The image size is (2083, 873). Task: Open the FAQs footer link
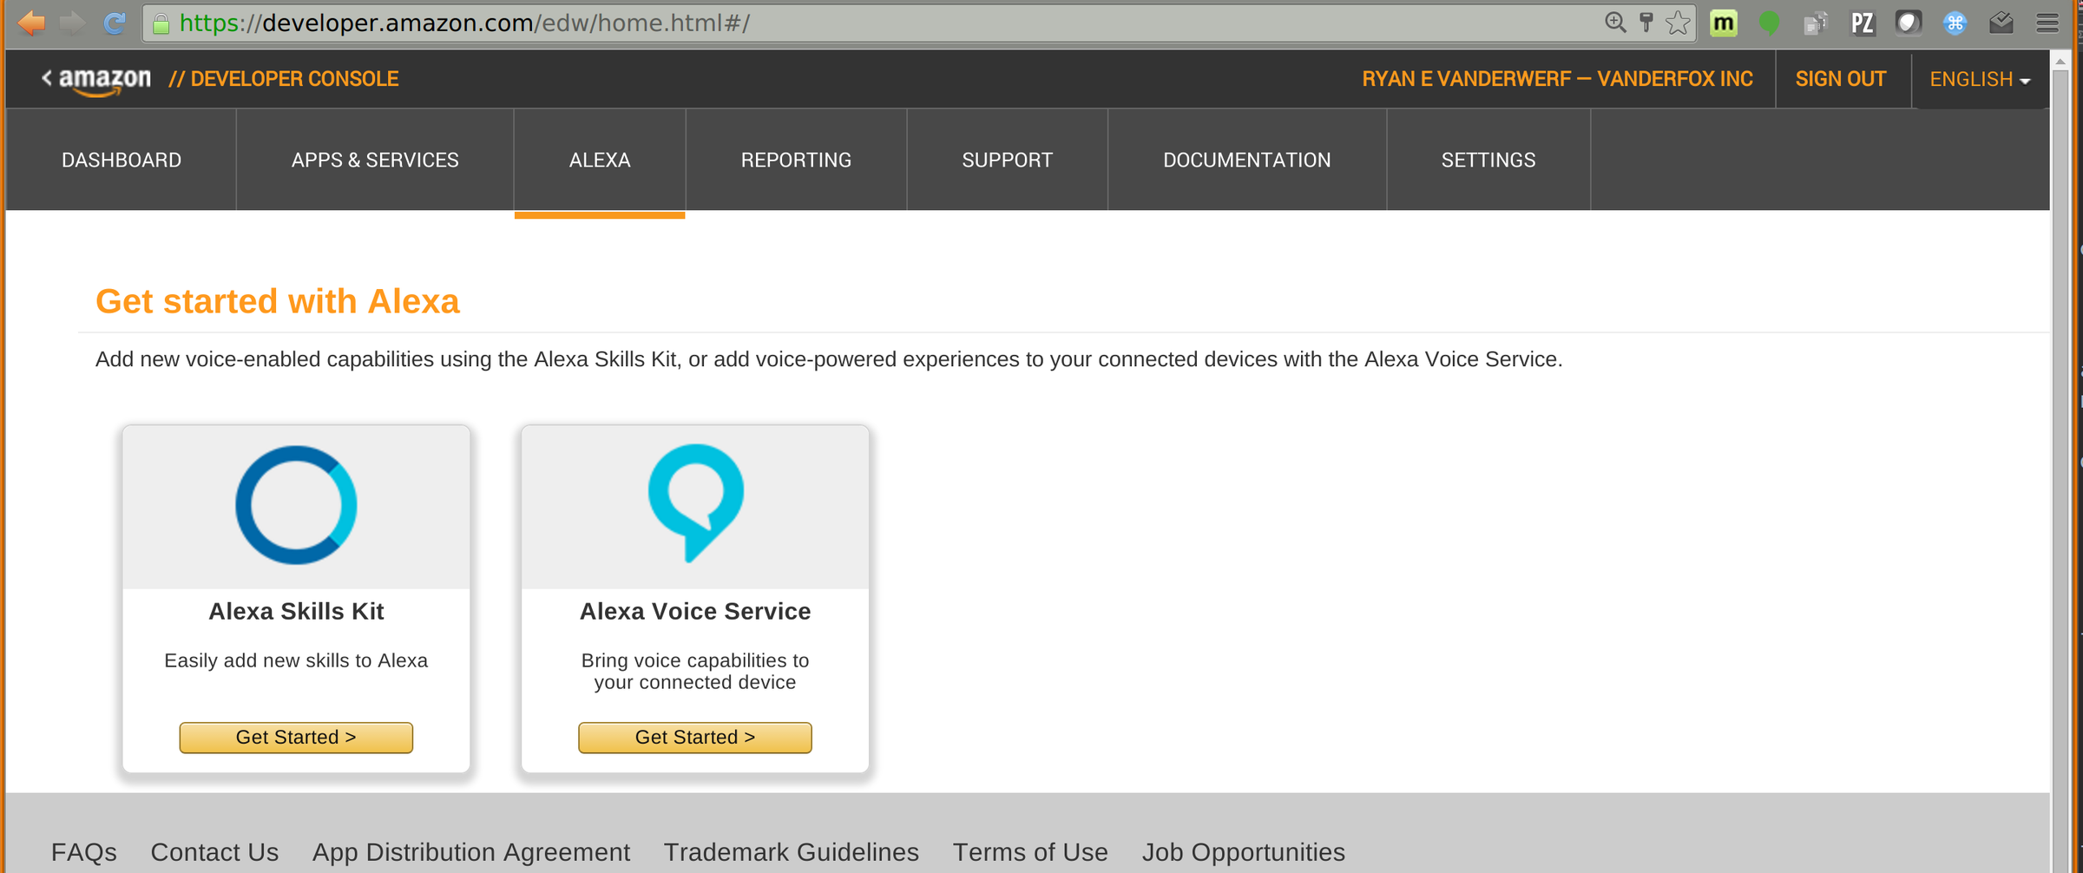84,852
